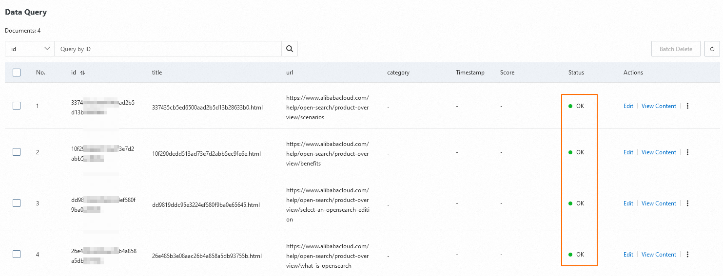723x276 pixels.
Task: Open more actions menu for row 3
Action: (x=687, y=203)
